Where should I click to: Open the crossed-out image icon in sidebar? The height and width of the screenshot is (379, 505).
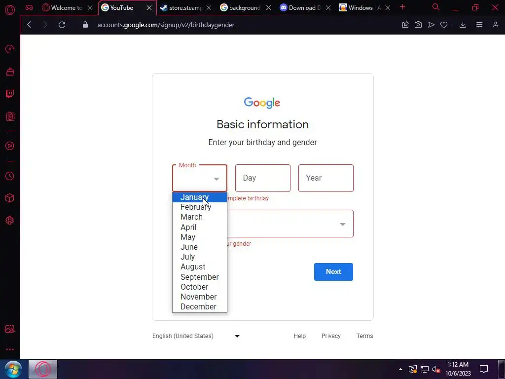pyautogui.click(x=10, y=329)
